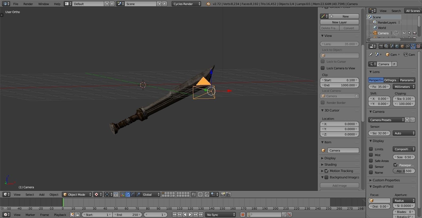Screen dimensions: 422x218
Task: Click the play animation button
Action: [190, 215]
